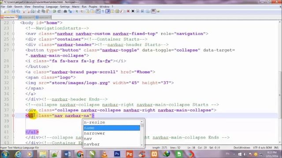Viewport: 282px width, 158px height.
Task: Click autocomplete list scroll-down arrow
Action: pos(142,145)
